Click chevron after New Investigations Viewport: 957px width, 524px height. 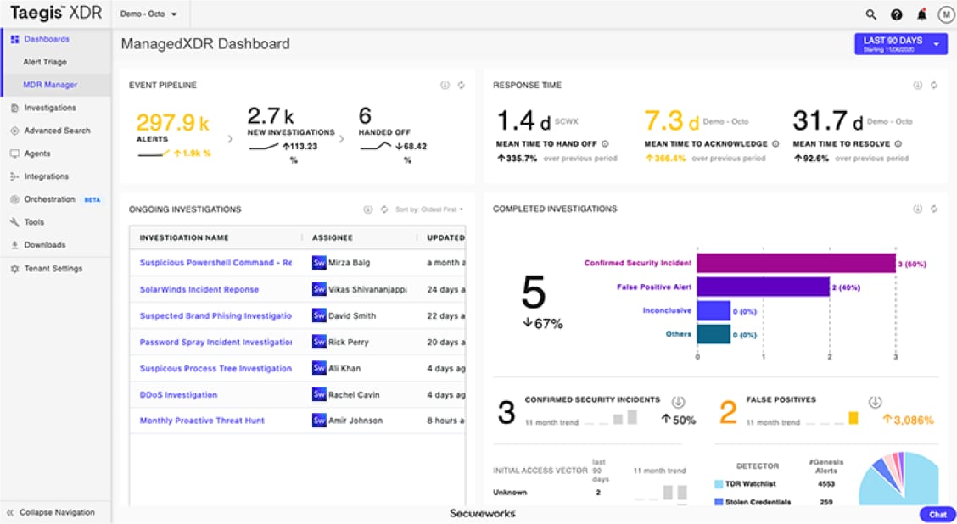click(341, 139)
